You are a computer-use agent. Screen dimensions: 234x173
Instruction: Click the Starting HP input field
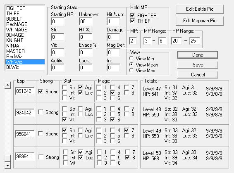coord(57,21)
